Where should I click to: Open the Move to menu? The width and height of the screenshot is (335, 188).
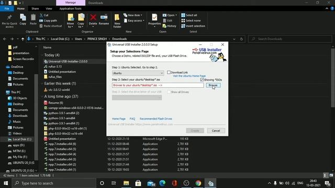(70, 21)
